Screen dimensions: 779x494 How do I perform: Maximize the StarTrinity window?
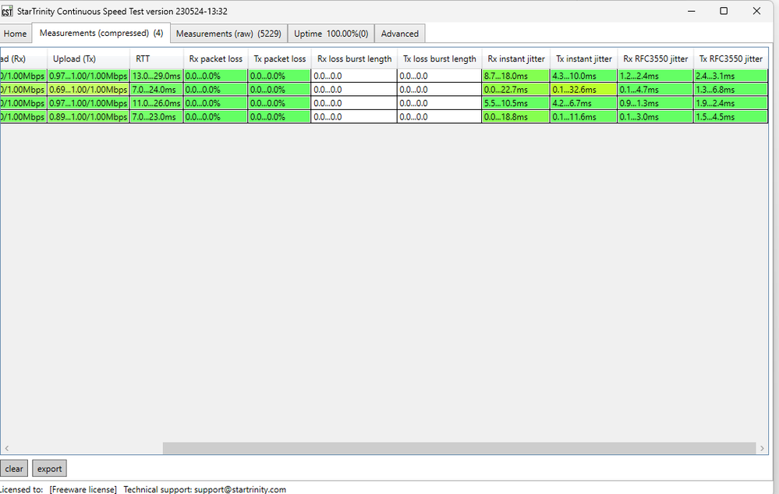(x=724, y=11)
